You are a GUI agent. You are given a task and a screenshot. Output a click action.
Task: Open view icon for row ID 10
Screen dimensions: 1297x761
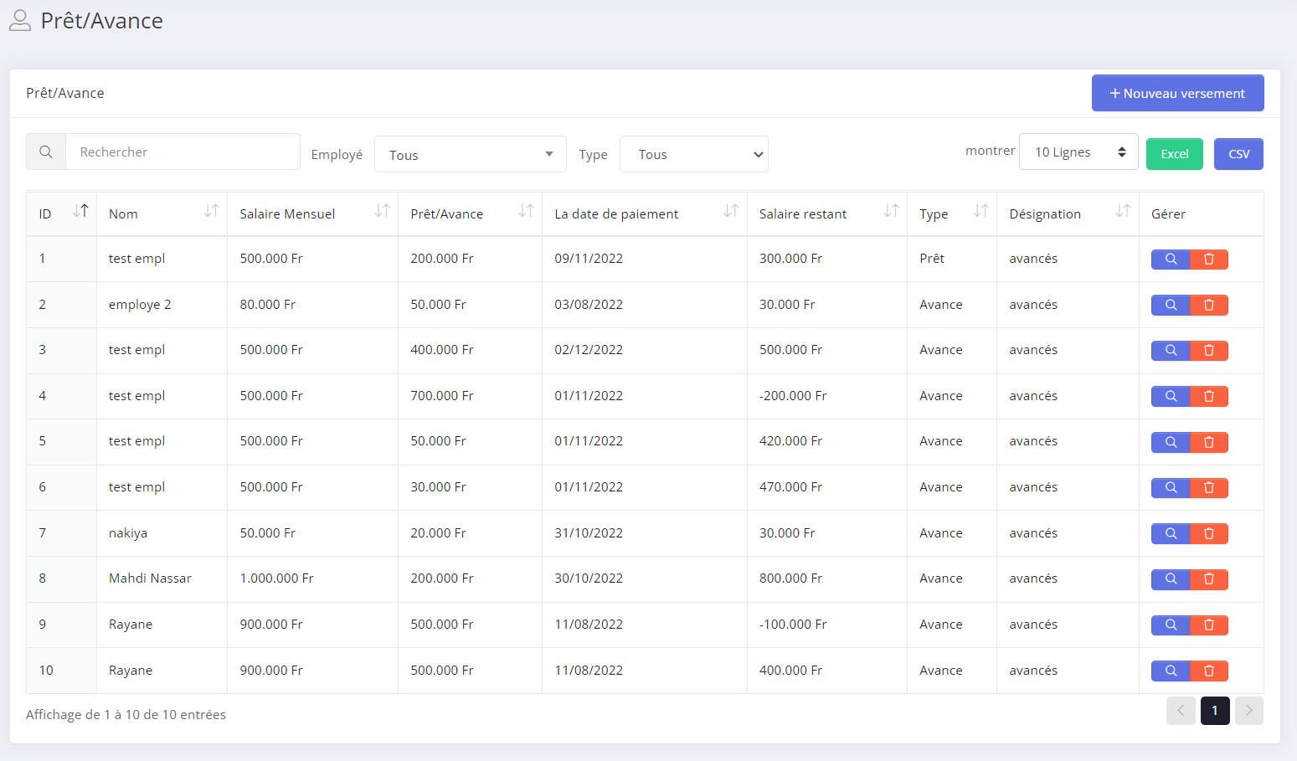(x=1171, y=671)
